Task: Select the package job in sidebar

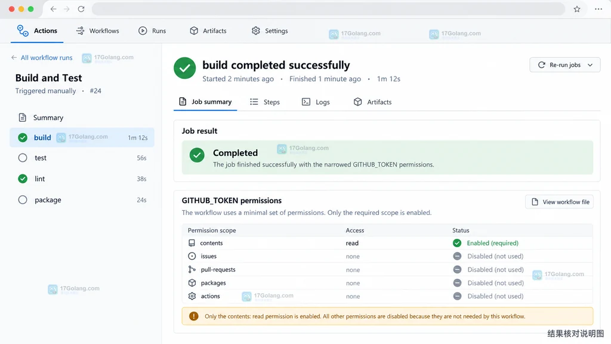Action: coord(82,199)
